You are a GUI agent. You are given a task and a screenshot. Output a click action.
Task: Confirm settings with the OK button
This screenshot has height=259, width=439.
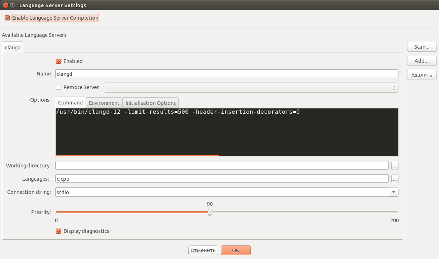click(x=236, y=250)
